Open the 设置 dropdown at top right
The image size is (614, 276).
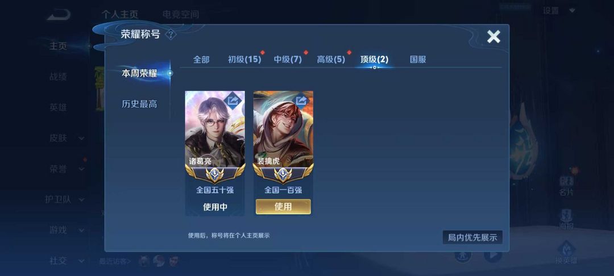click(558, 11)
